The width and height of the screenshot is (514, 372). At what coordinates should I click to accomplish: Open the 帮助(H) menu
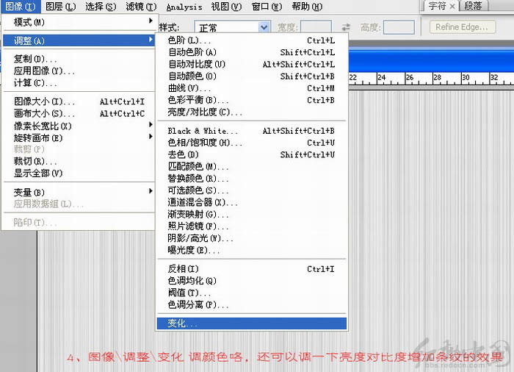(x=307, y=6)
